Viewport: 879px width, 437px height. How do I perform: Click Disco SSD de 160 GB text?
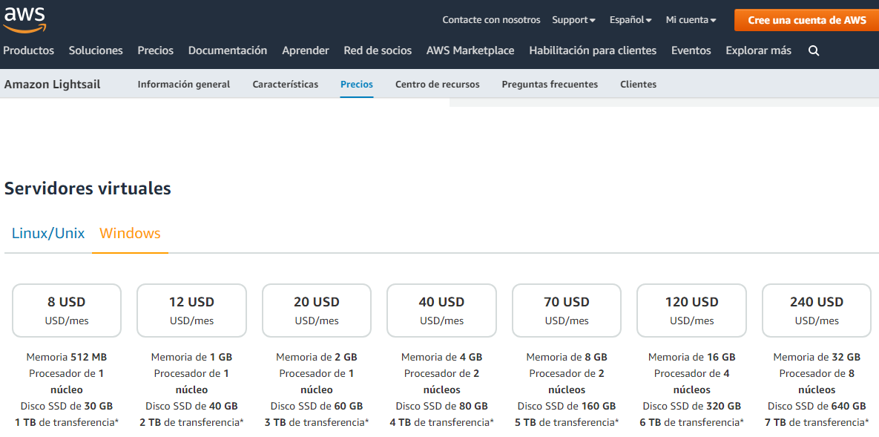(567, 406)
